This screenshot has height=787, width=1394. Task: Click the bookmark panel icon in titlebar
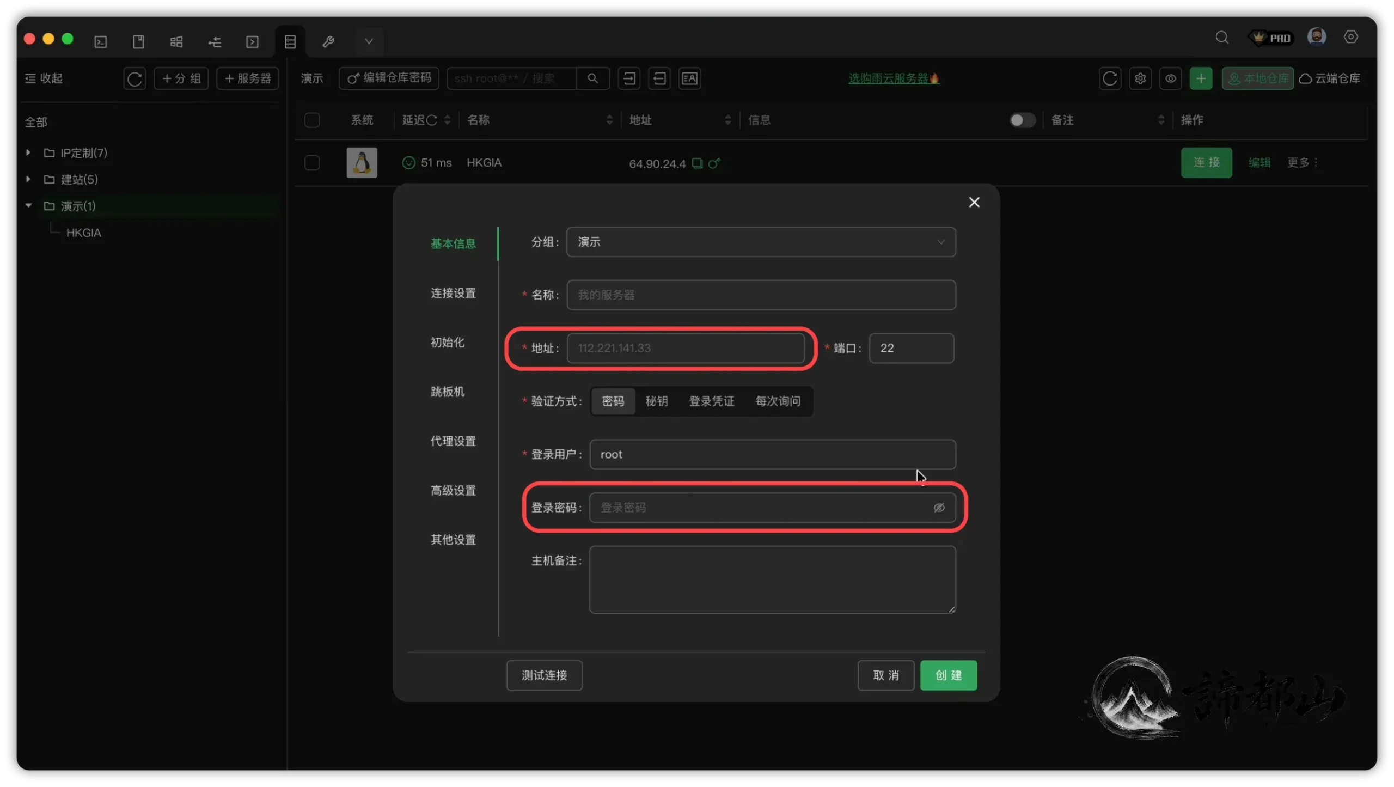point(138,42)
